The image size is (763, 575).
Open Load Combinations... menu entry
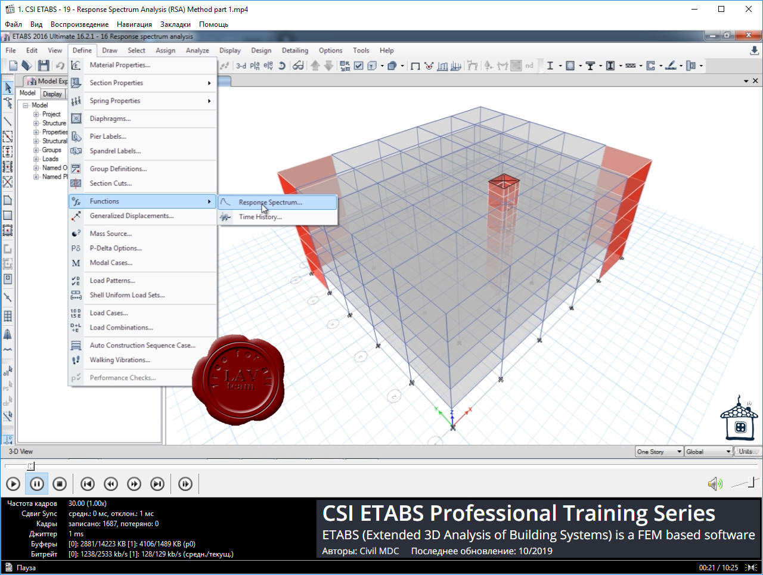tap(142, 328)
